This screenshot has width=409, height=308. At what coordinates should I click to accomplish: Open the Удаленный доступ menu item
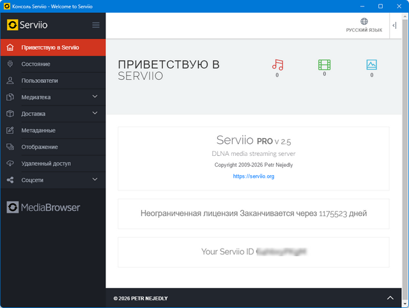click(x=53, y=164)
